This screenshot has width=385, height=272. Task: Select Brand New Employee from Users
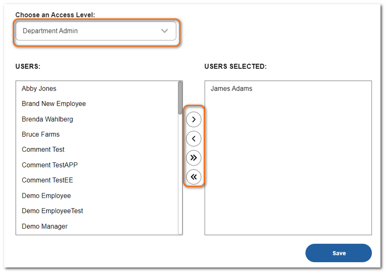(x=54, y=104)
